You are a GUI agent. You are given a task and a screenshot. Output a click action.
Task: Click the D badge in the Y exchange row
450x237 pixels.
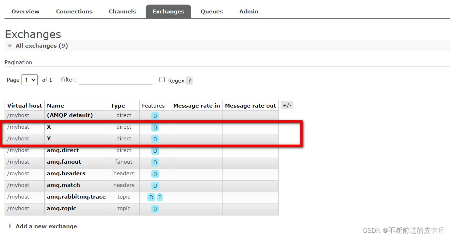155,139
